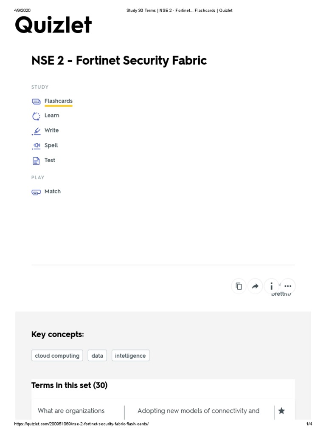Click the "NSE 2 - Fortinet Security Fabric" title
This screenshot has width=326, height=435.
point(119,61)
